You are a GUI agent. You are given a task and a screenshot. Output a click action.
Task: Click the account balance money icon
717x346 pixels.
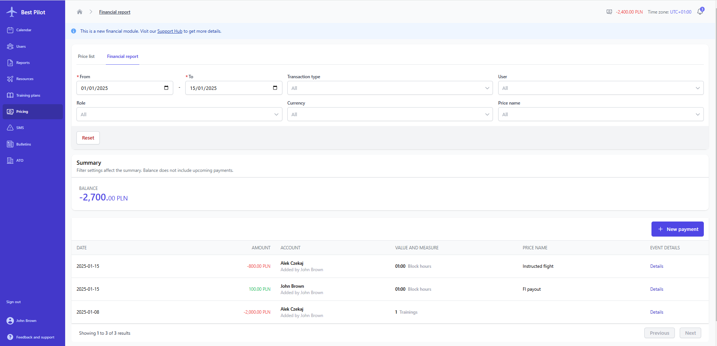tap(609, 12)
